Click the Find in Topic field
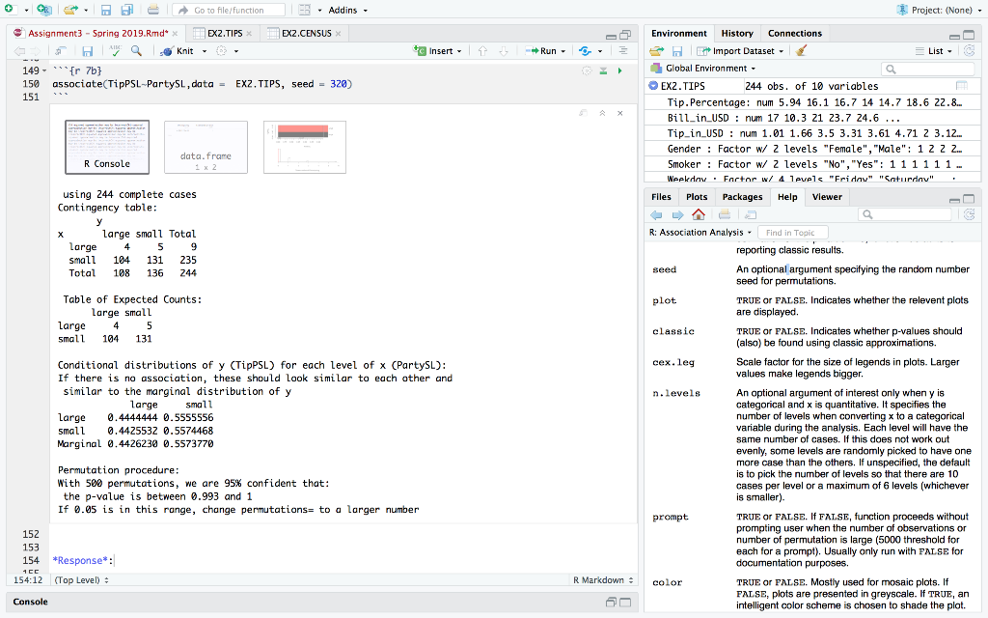Screen dimensions: 988x618 coord(793,233)
